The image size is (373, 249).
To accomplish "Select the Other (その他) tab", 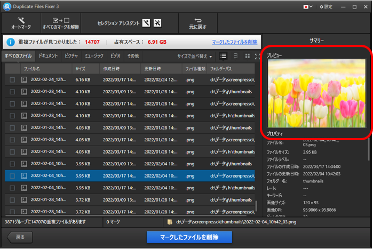I will click(133, 56).
